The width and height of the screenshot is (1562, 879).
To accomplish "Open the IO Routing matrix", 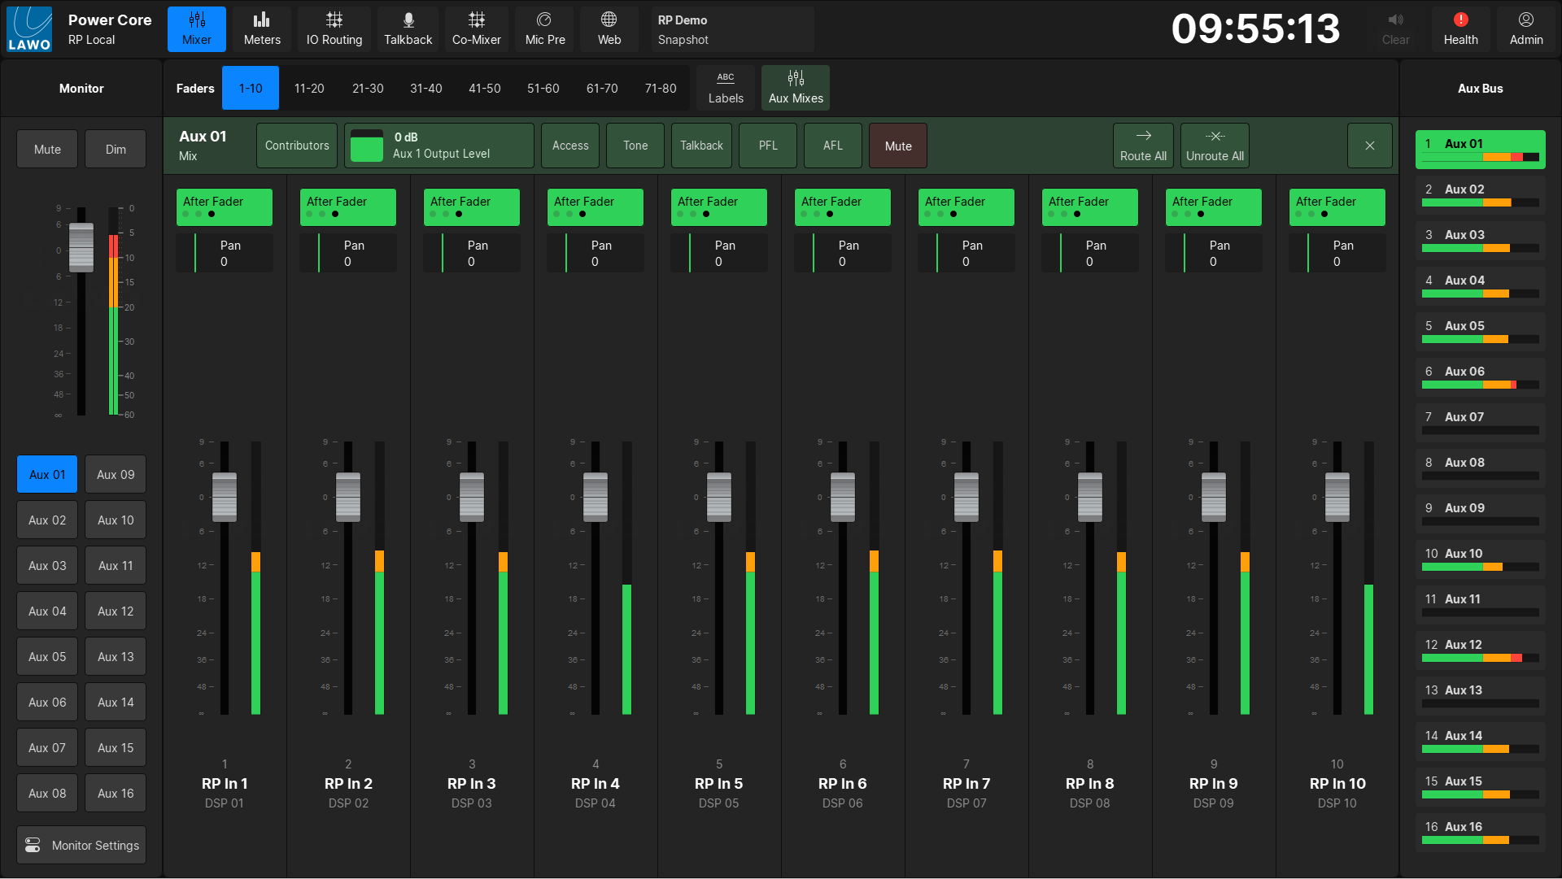I will [x=334, y=29].
